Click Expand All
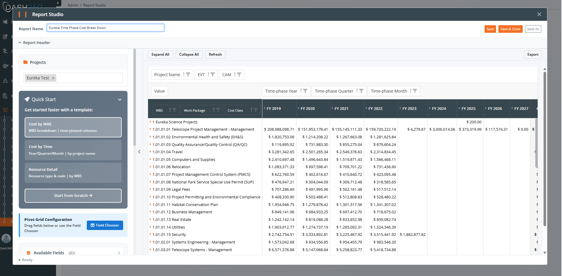The width and height of the screenshot is (562, 276). pos(160,54)
